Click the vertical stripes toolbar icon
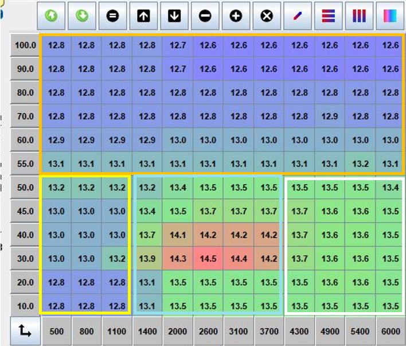The width and height of the screenshot is (406, 346). [359, 16]
